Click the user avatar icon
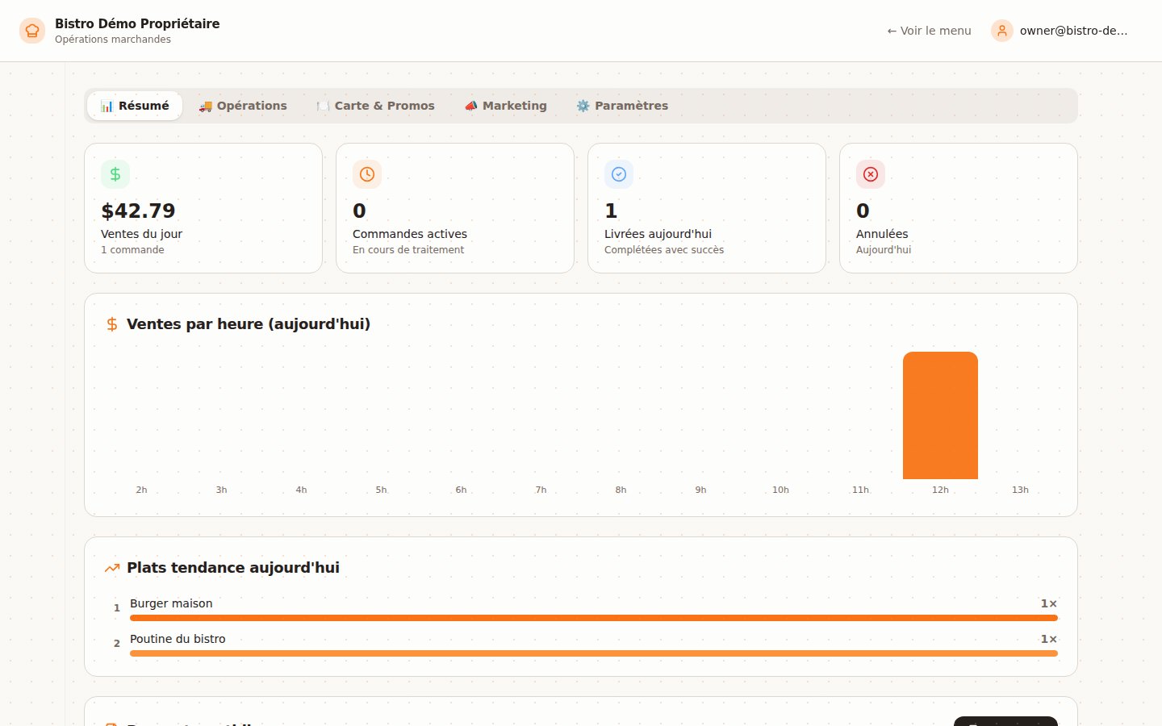The height and width of the screenshot is (726, 1162). click(1002, 31)
